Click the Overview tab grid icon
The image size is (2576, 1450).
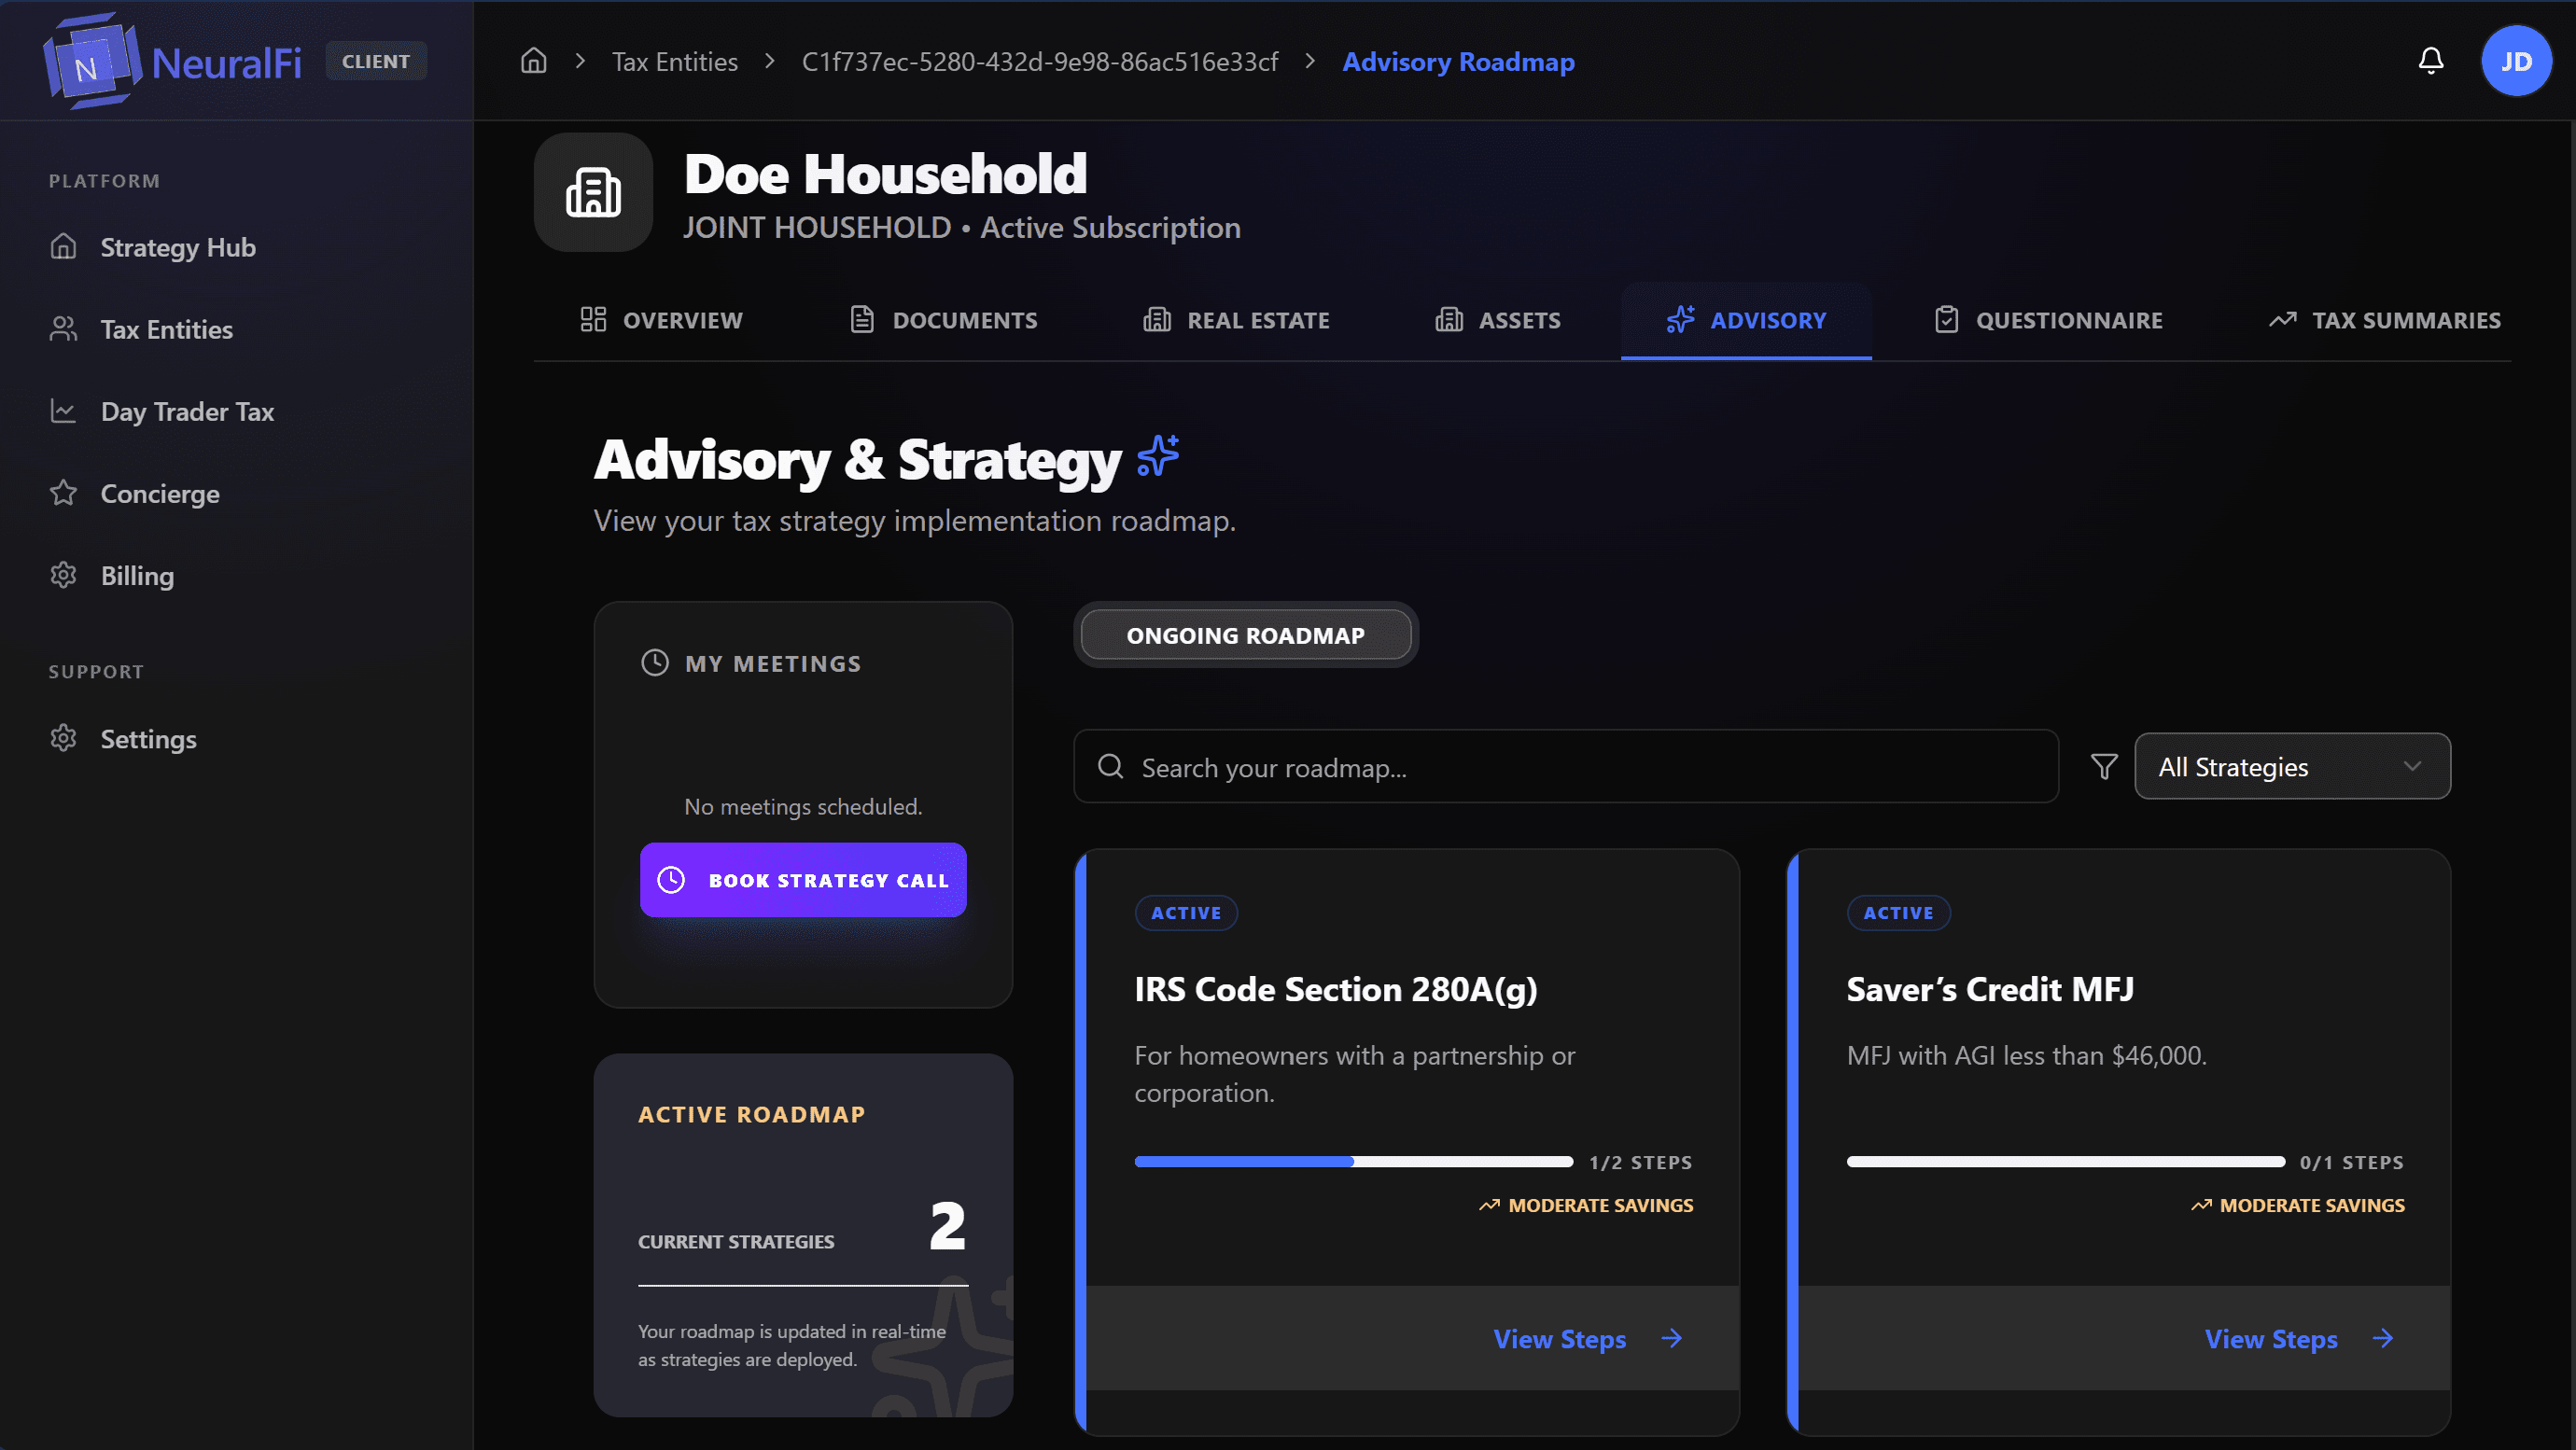(x=593, y=319)
